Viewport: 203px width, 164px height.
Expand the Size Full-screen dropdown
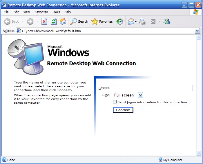141,95
